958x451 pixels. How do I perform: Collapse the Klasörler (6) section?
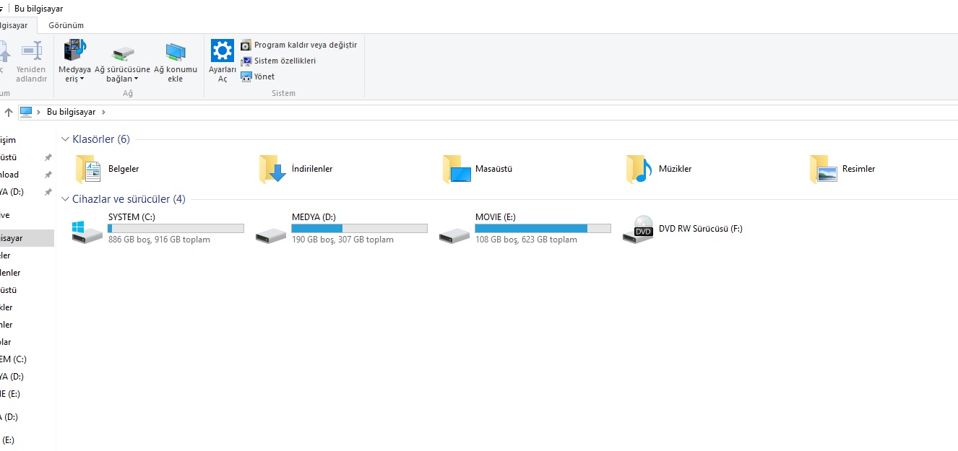tap(66, 139)
